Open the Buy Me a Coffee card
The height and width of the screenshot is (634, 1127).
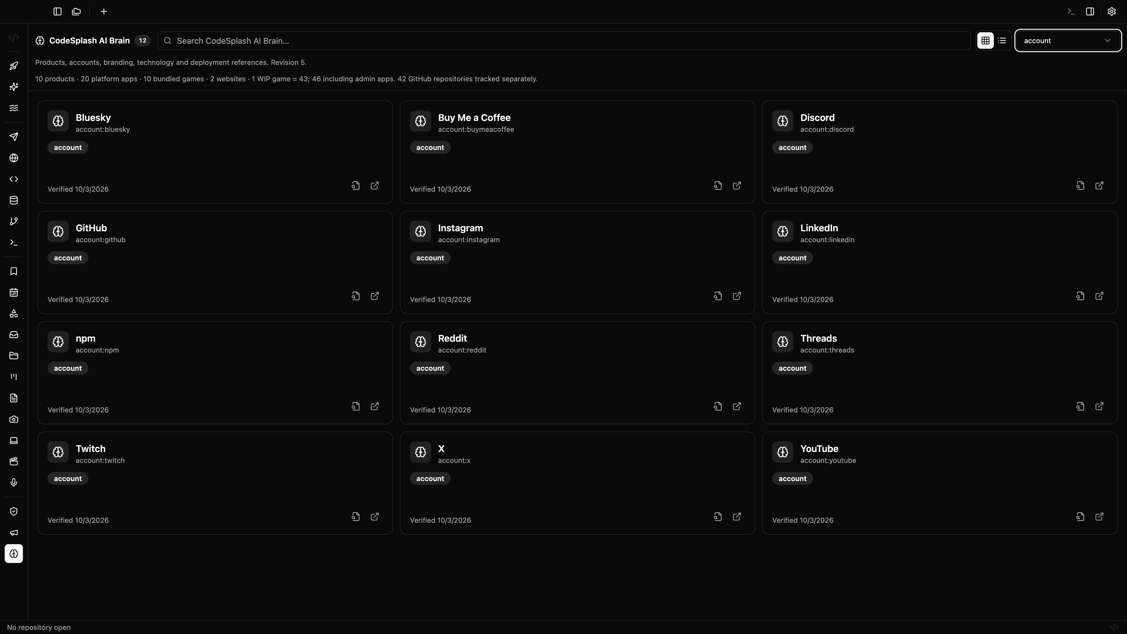577,152
